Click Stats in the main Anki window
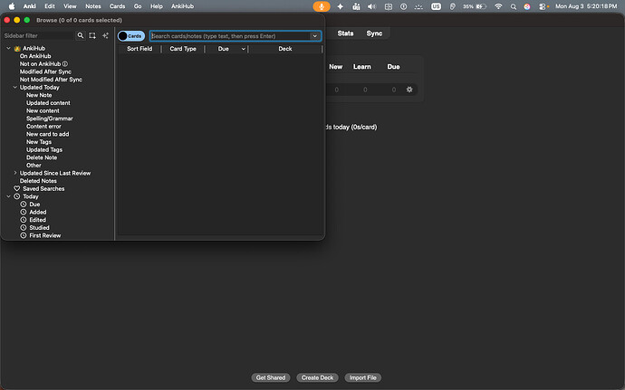Viewport: 625px width, 390px height. [x=345, y=33]
